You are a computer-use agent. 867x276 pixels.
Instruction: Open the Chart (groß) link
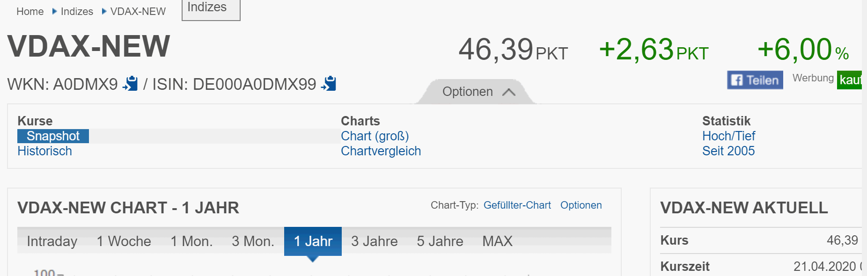tap(375, 136)
